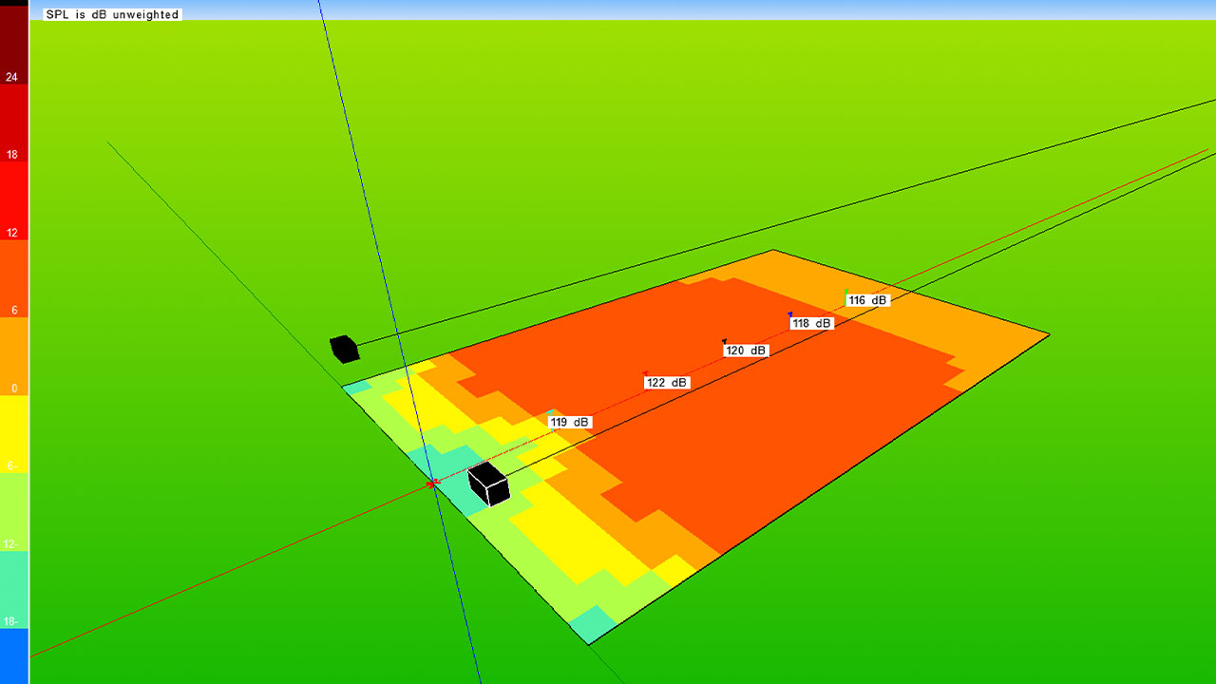Image resolution: width=1216 pixels, height=684 pixels.
Task: Pick the blue marker at 118 dB
Action: (789, 313)
